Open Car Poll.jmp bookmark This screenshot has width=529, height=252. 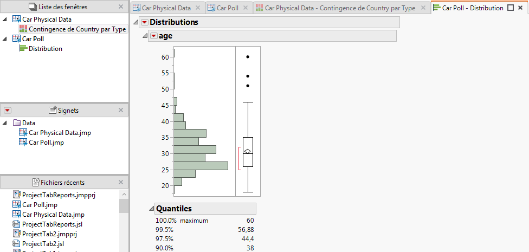point(46,143)
